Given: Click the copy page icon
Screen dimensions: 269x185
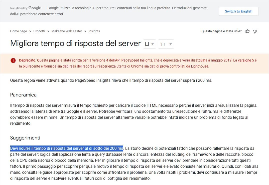Looking at the screenshot, I should tap(163, 44).
